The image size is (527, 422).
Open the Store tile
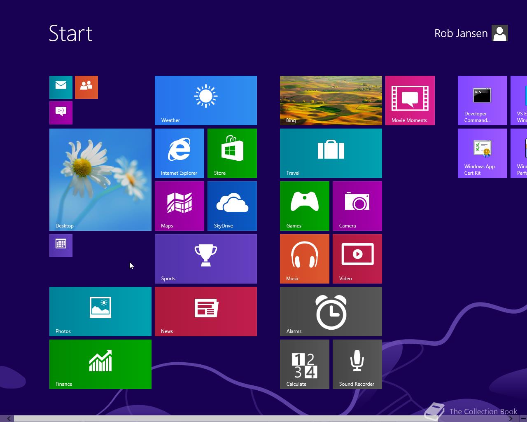coord(232,153)
